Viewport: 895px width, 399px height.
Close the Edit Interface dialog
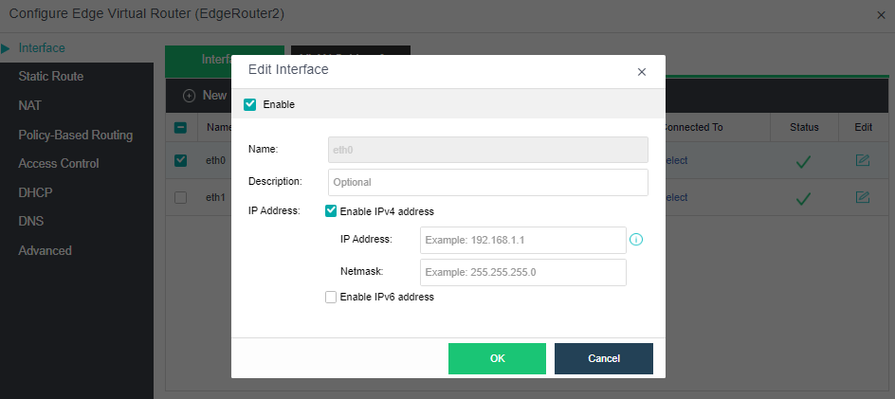(x=642, y=71)
